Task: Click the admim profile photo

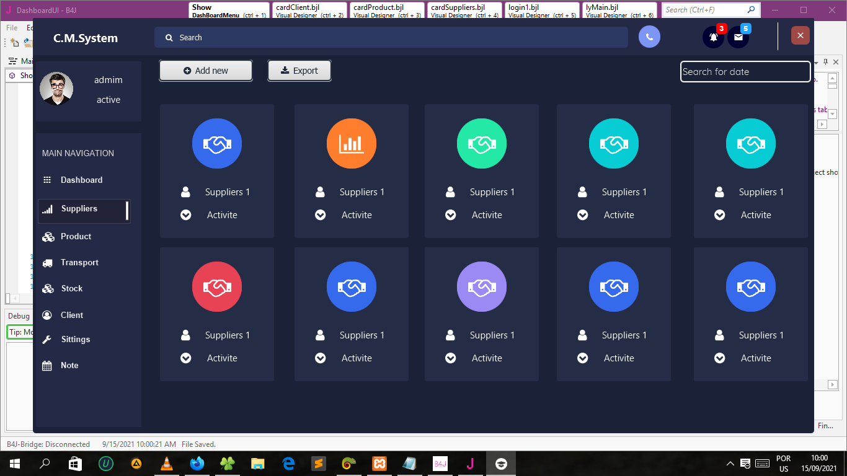Action: tap(56, 89)
